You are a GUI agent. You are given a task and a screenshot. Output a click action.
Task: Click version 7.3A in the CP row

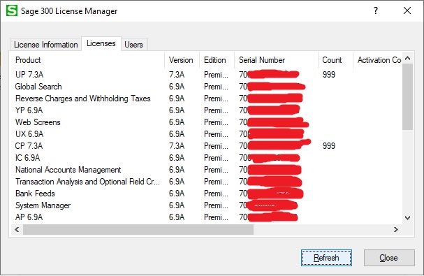(x=177, y=146)
